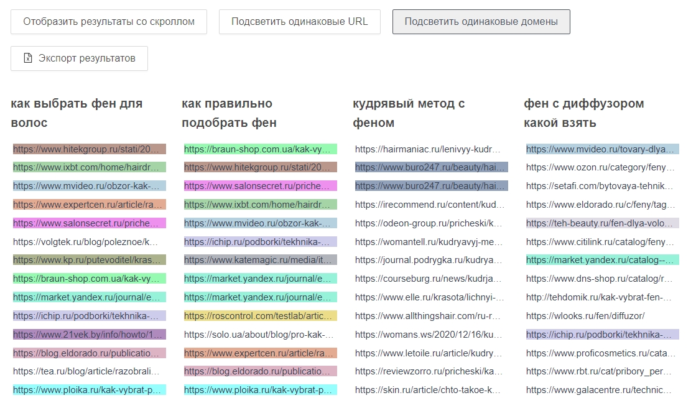
Task: Click Подсветить одинаковые URL button
Action: [x=299, y=21]
